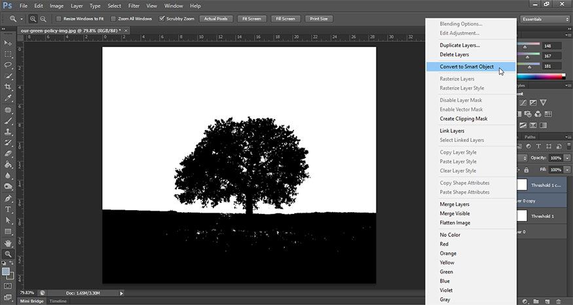The height and width of the screenshot is (305, 573).
Task: Select the Pen tool
Action: click(x=9, y=198)
